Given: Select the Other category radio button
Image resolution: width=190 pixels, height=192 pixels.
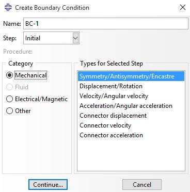Looking at the screenshot, I should [x=9, y=111].
